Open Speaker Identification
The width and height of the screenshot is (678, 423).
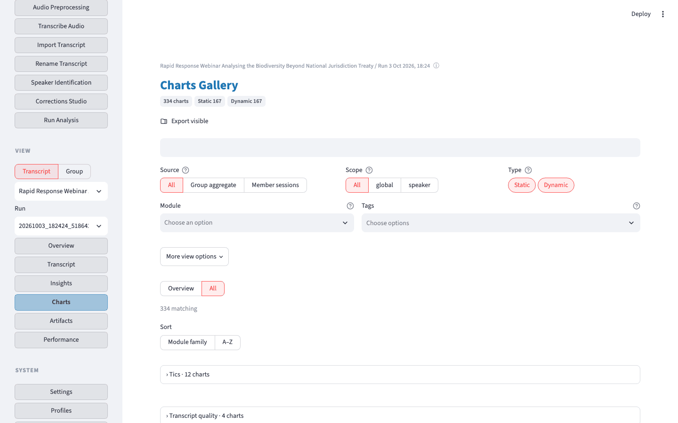(61, 83)
